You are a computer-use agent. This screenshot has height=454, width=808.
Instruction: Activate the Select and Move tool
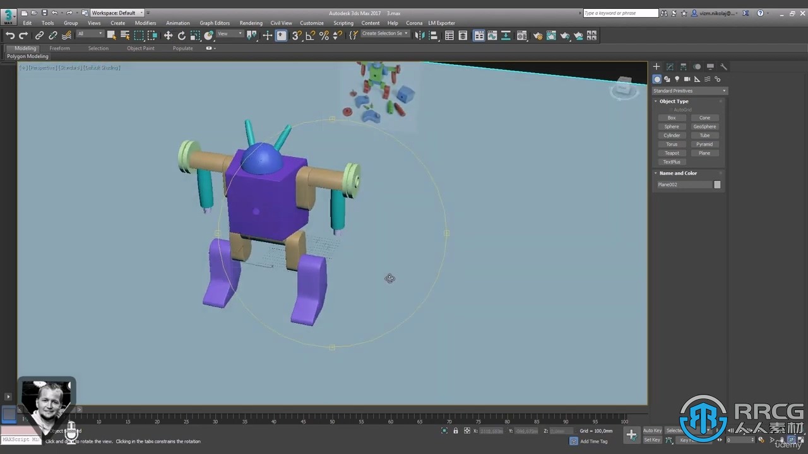[x=168, y=36]
